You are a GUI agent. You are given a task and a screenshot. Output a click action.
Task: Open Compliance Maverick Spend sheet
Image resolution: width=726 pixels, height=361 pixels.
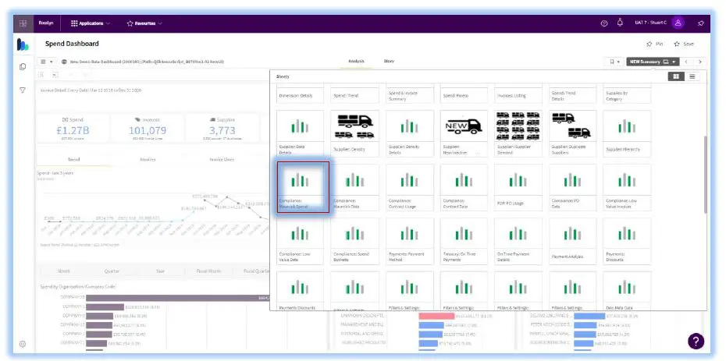(x=300, y=187)
